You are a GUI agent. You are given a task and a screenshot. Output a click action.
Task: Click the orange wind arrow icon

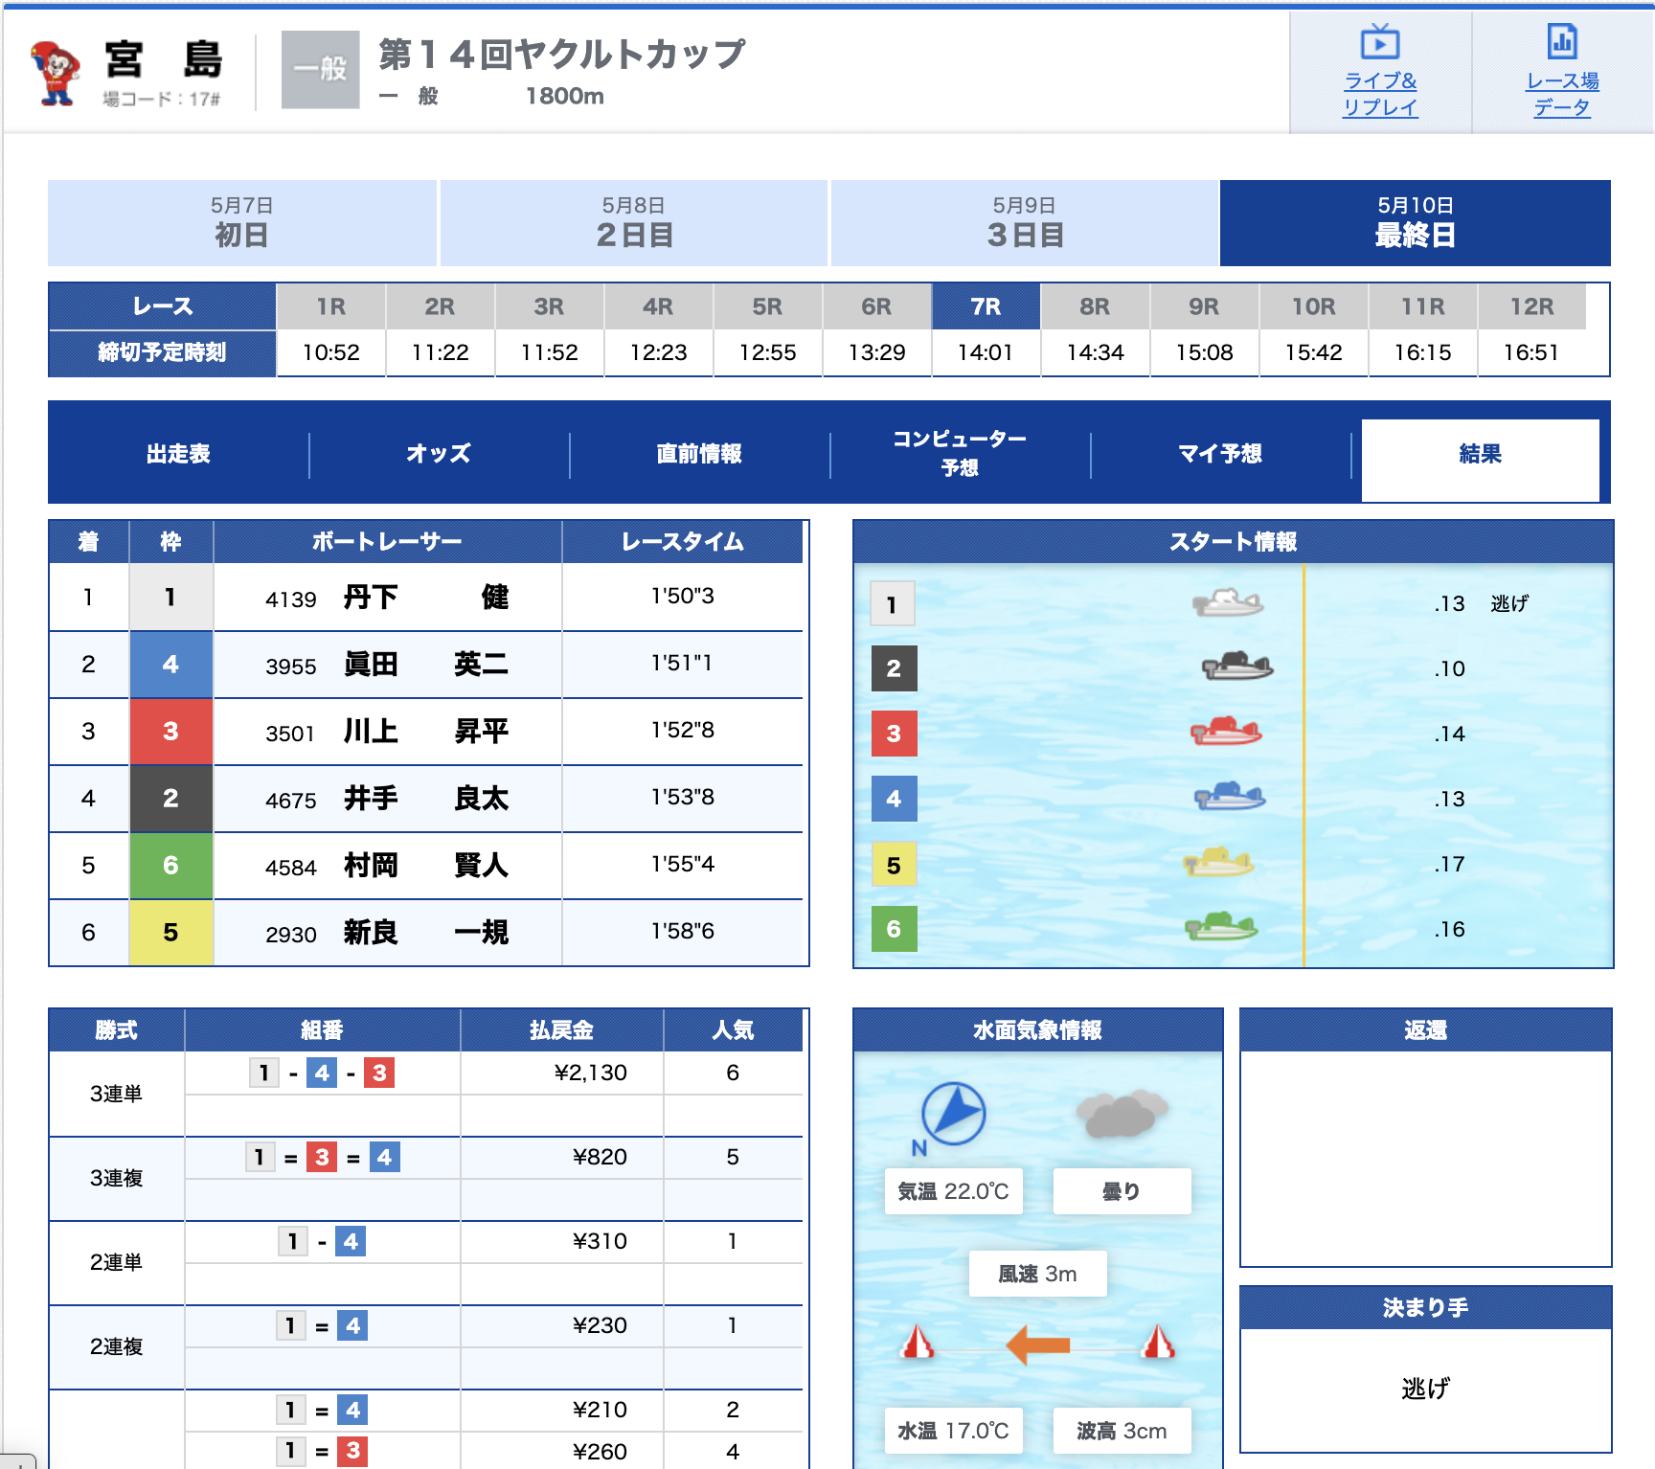click(1038, 1345)
